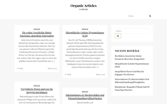Open sidebar post 'Vergrößerte Poren Und Was Sie'
167x104 pixels.
point(129,73)
